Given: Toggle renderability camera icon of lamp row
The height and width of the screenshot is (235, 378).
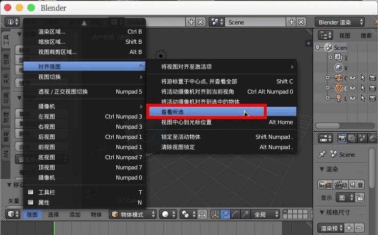Looking at the screenshot, I should tap(373, 98).
